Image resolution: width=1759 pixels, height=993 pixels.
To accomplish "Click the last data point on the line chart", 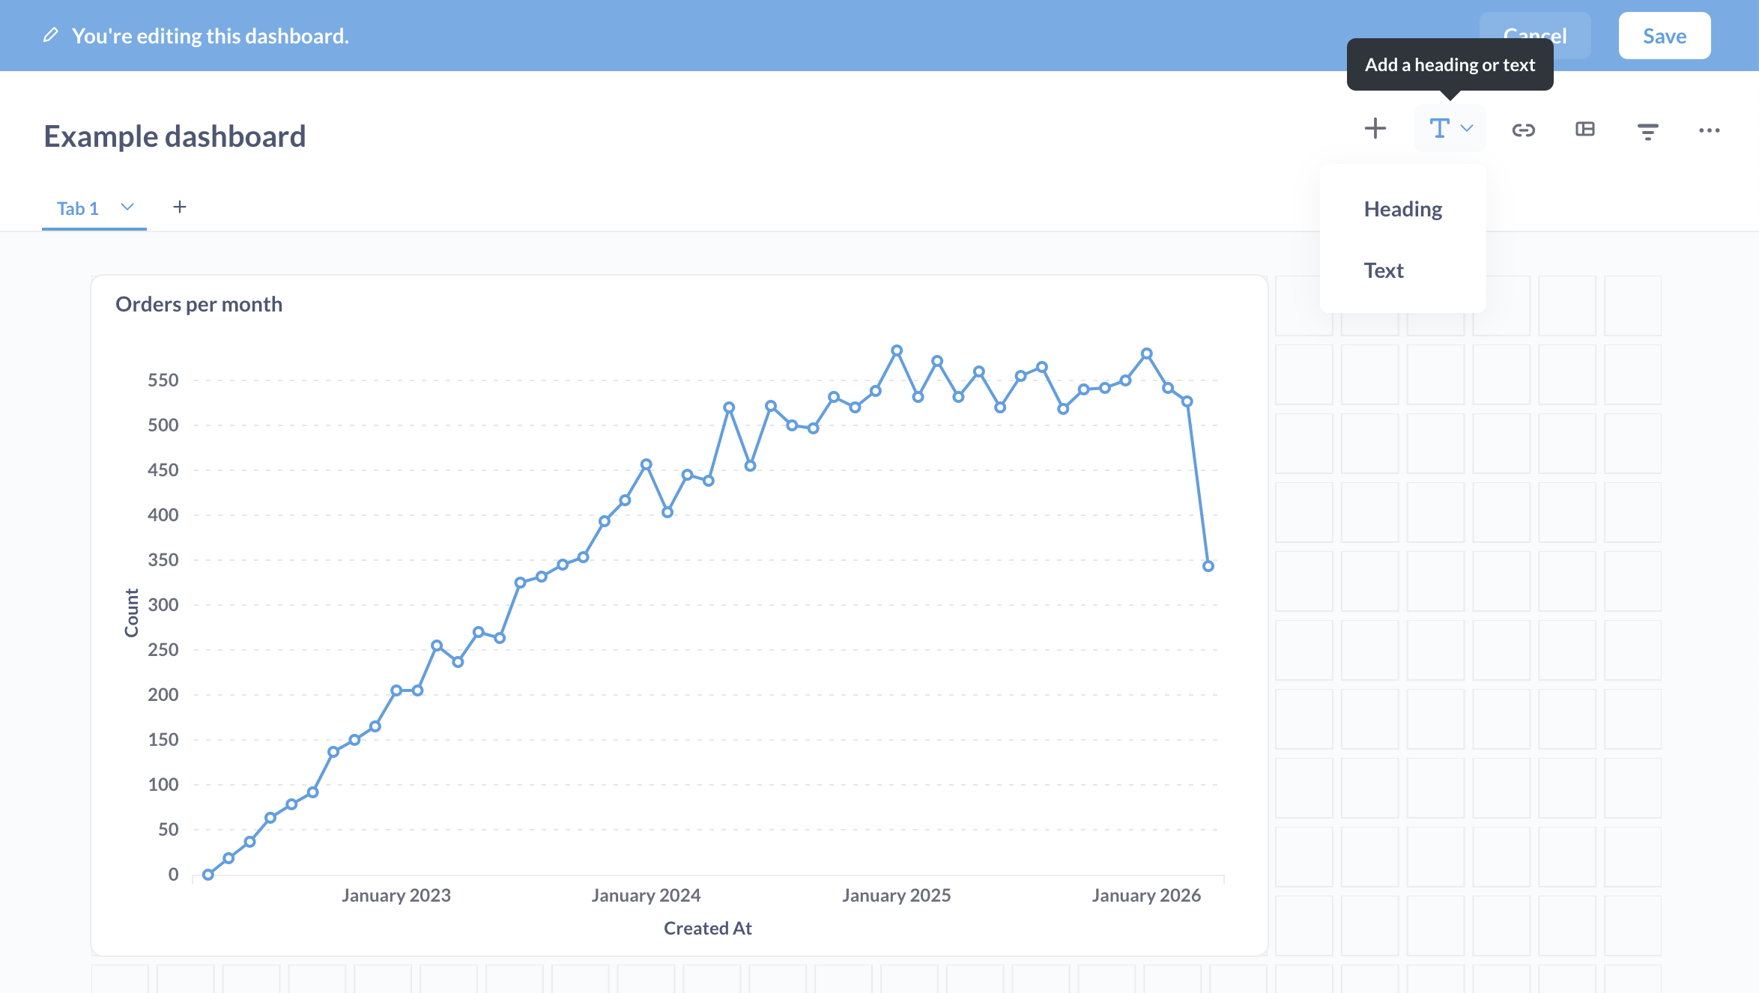I will [x=1208, y=566].
